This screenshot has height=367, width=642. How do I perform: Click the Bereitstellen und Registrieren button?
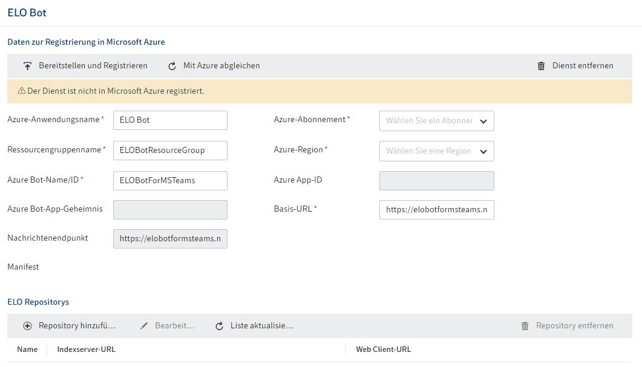[x=85, y=66]
